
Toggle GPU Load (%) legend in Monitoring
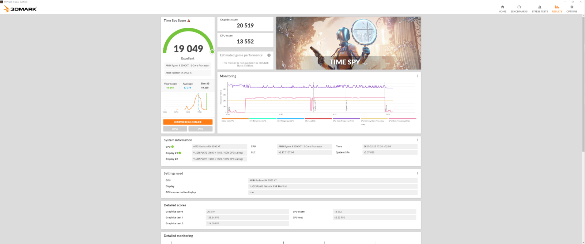click(318, 120)
